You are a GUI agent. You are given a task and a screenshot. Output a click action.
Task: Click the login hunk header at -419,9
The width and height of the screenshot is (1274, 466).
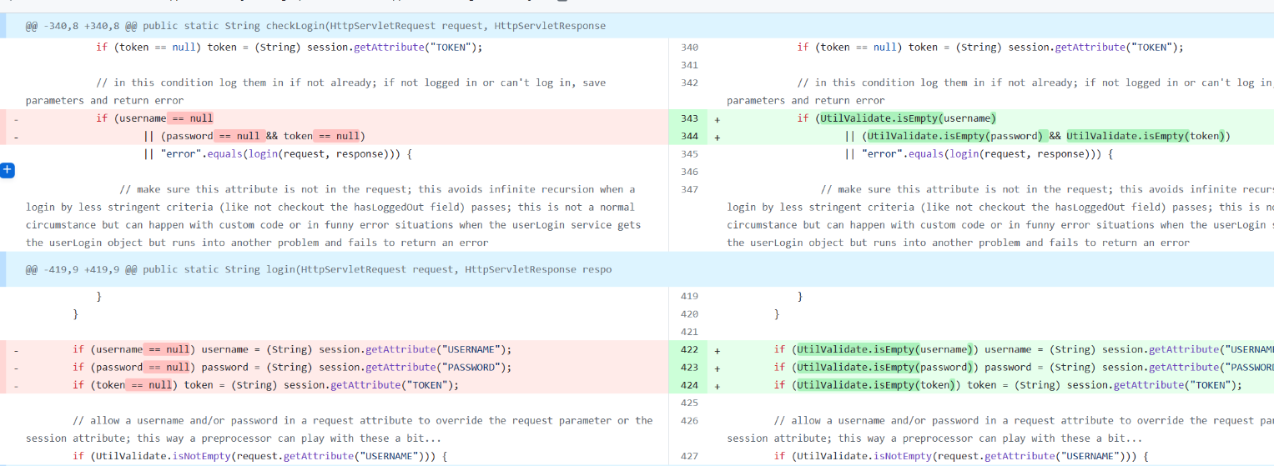coord(319,269)
